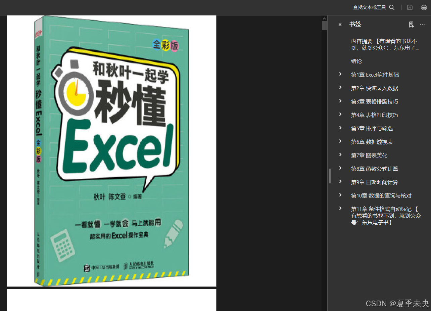Click the book cover page image

(111, 151)
